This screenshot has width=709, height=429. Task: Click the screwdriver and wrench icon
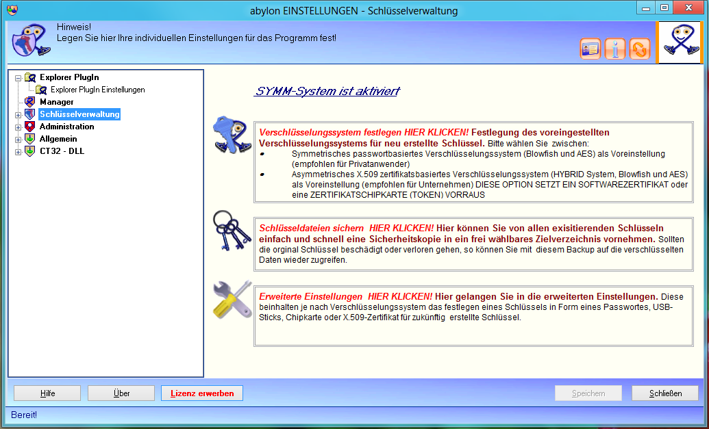tap(232, 299)
